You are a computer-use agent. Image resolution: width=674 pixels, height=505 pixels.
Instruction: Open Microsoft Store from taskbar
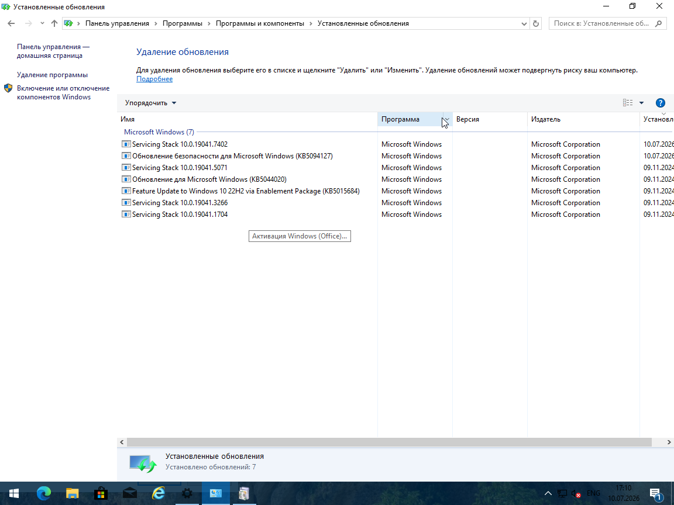[x=101, y=493]
